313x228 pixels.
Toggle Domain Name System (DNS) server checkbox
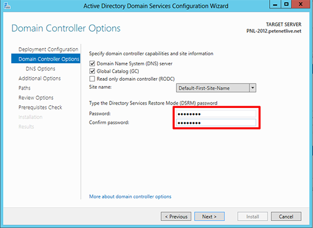click(92, 64)
